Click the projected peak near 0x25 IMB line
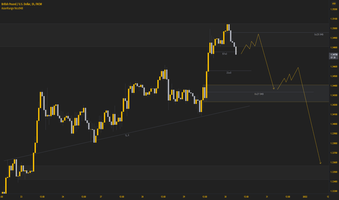 pyautogui.click(x=258, y=34)
